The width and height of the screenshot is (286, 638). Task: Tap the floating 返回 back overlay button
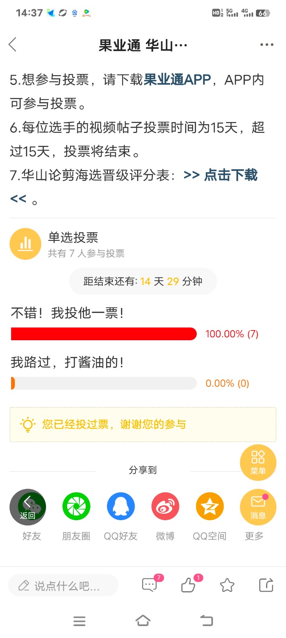(28, 507)
